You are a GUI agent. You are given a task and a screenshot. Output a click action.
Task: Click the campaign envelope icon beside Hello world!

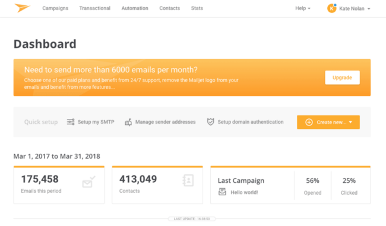(x=222, y=192)
